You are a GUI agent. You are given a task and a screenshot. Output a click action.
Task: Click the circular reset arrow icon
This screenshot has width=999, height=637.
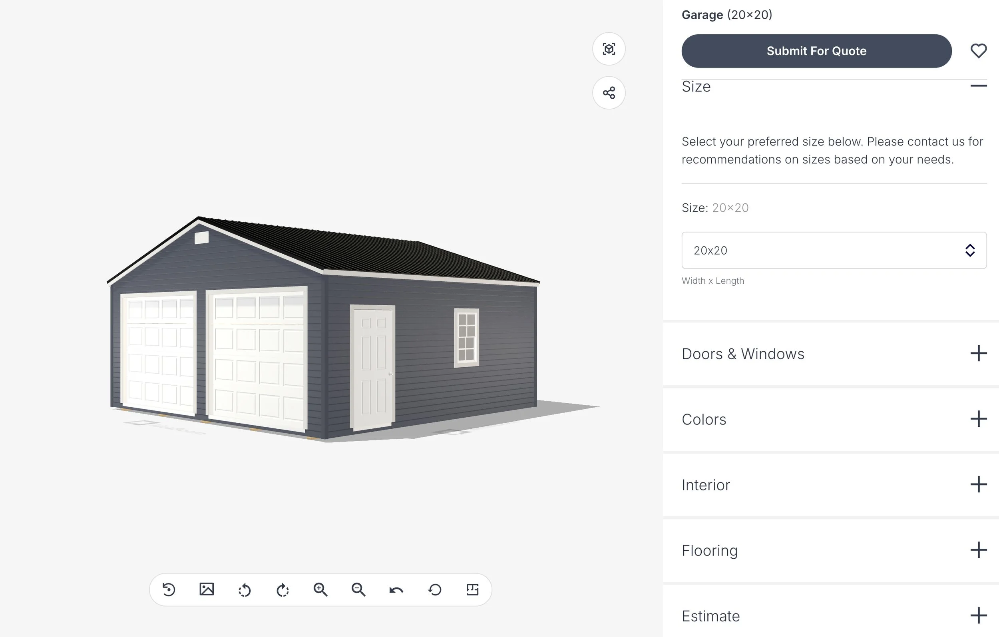434,589
